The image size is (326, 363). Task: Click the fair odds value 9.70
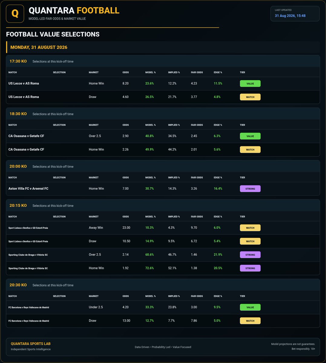tap(194, 228)
